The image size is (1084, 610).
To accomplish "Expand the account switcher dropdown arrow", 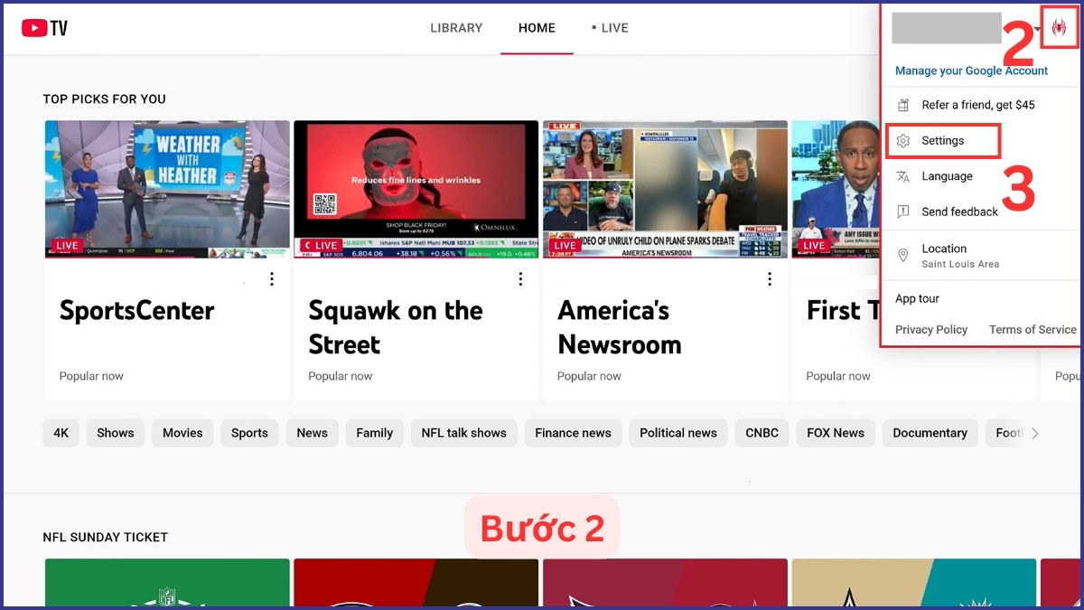I will (x=1038, y=28).
